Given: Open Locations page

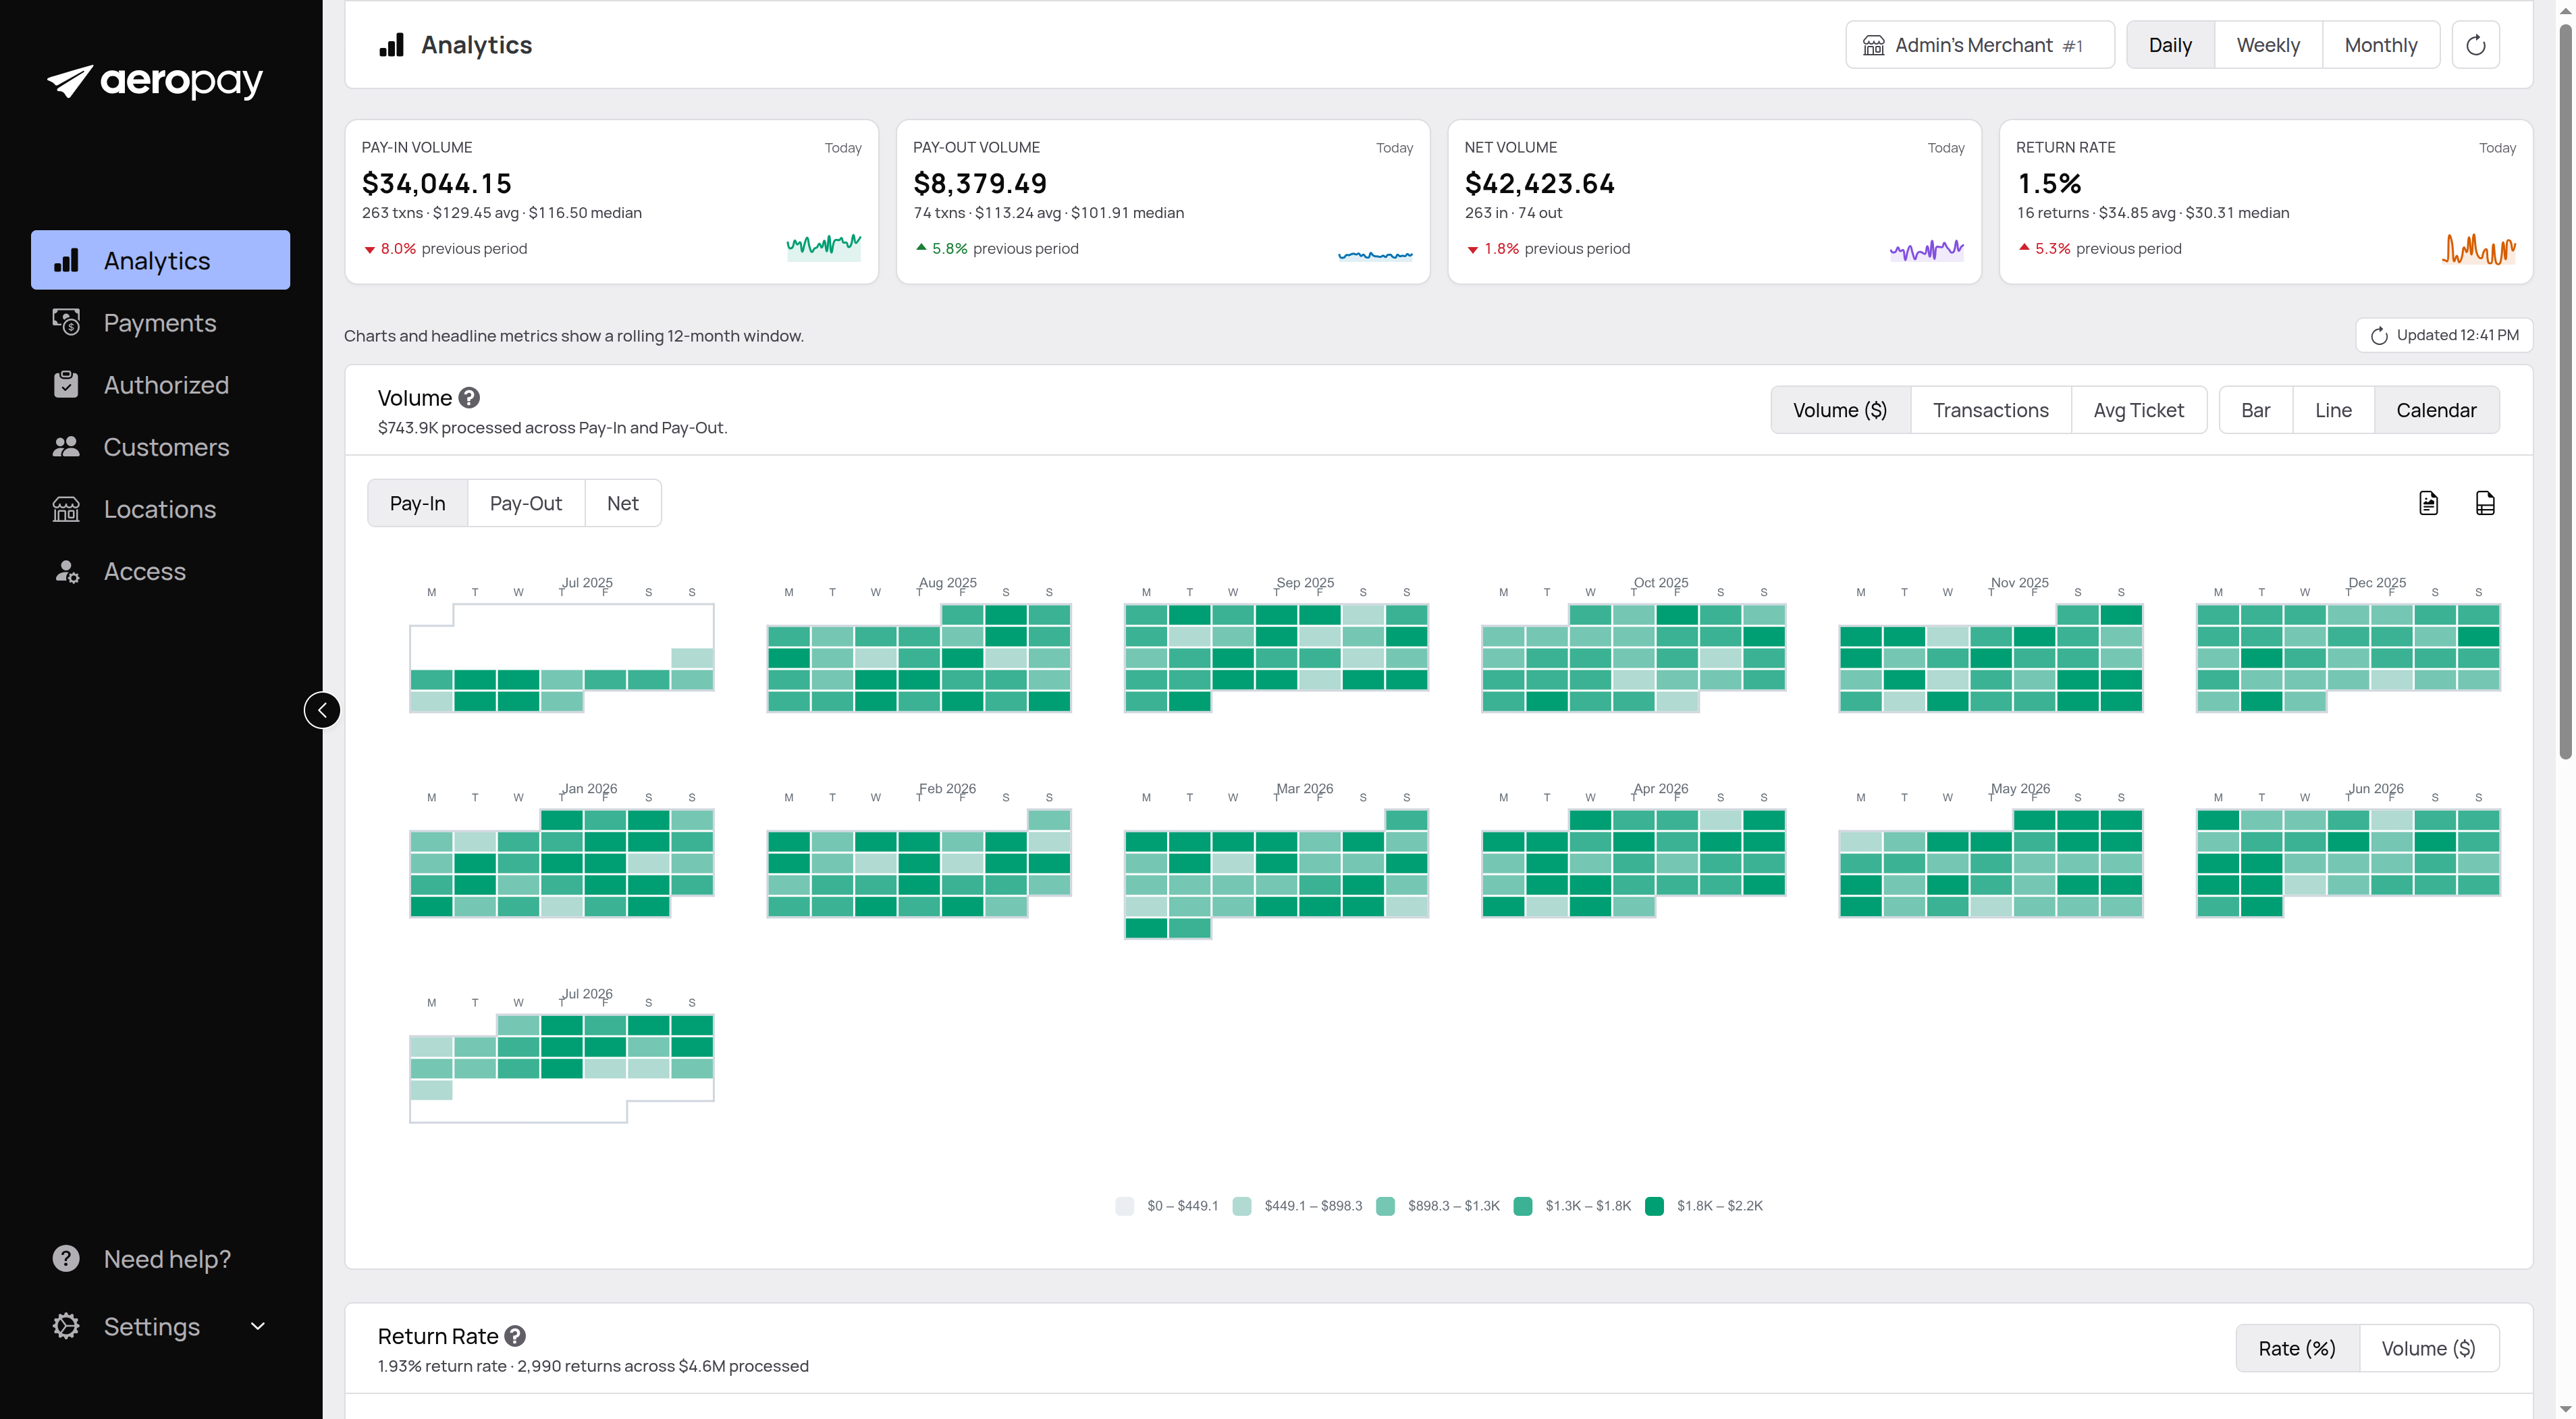Looking at the screenshot, I should coord(160,509).
